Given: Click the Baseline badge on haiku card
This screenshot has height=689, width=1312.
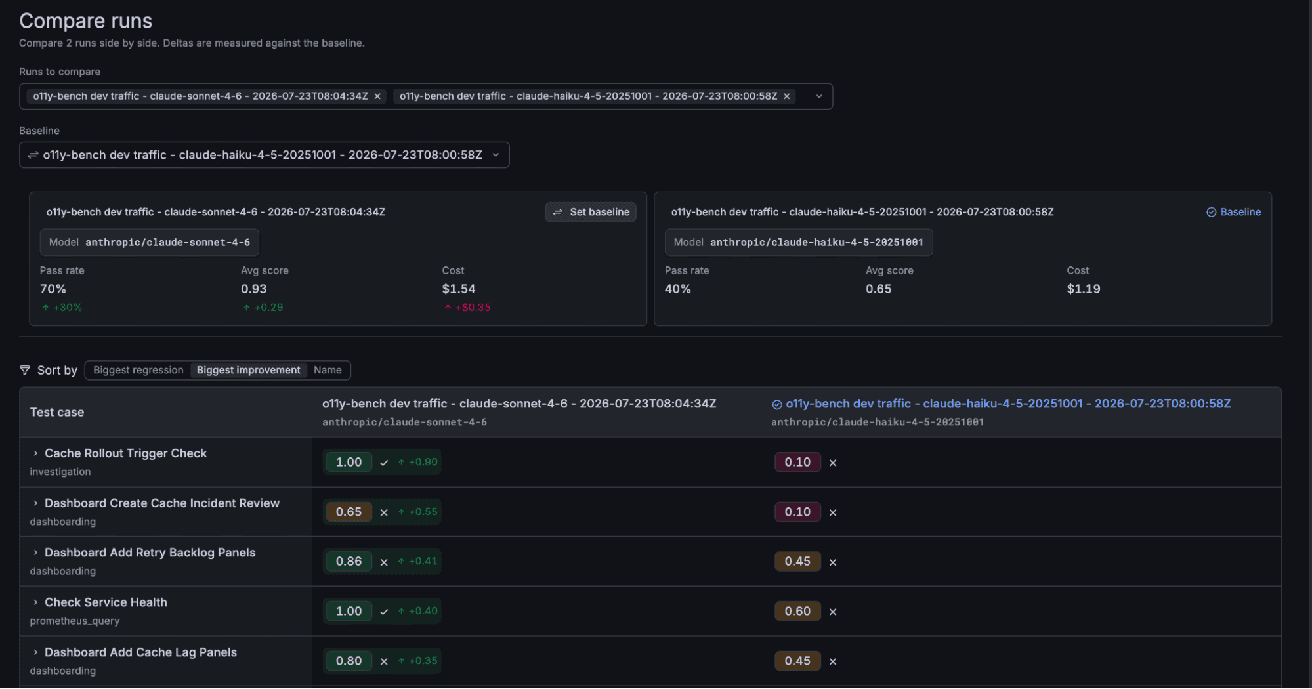Looking at the screenshot, I should click(1233, 212).
